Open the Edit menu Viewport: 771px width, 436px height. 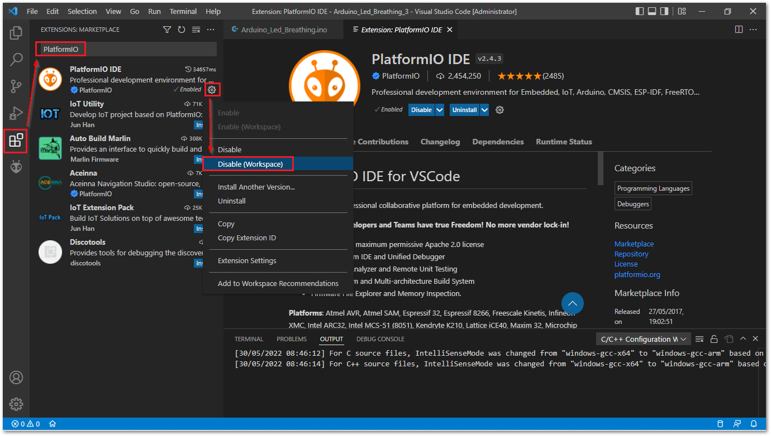tap(53, 11)
